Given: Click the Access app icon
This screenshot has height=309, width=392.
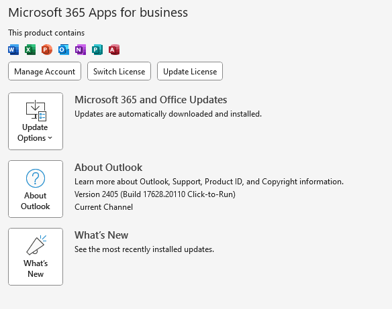Looking at the screenshot, I should click(x=113, y=50).
